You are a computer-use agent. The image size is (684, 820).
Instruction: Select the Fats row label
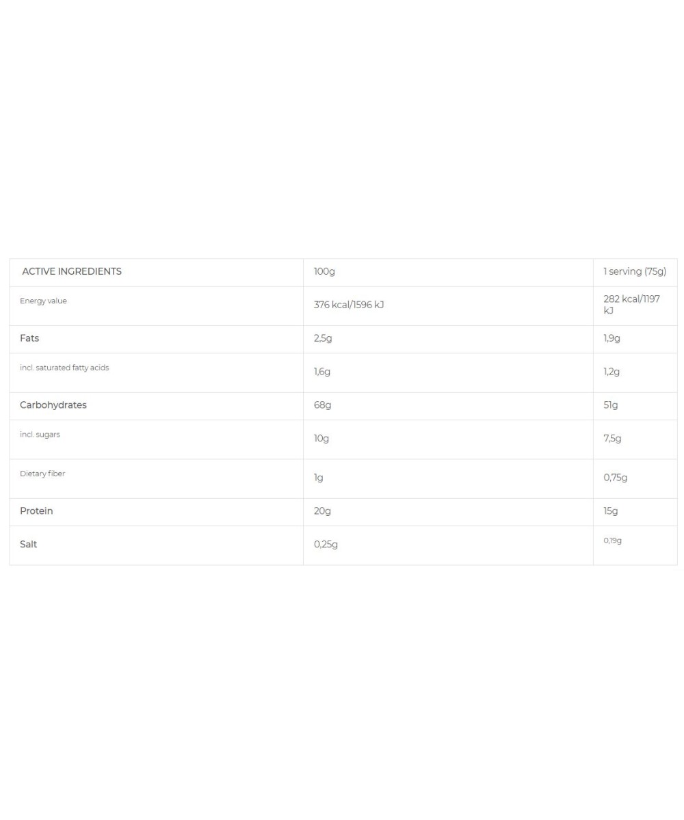(x=29, y=338)
